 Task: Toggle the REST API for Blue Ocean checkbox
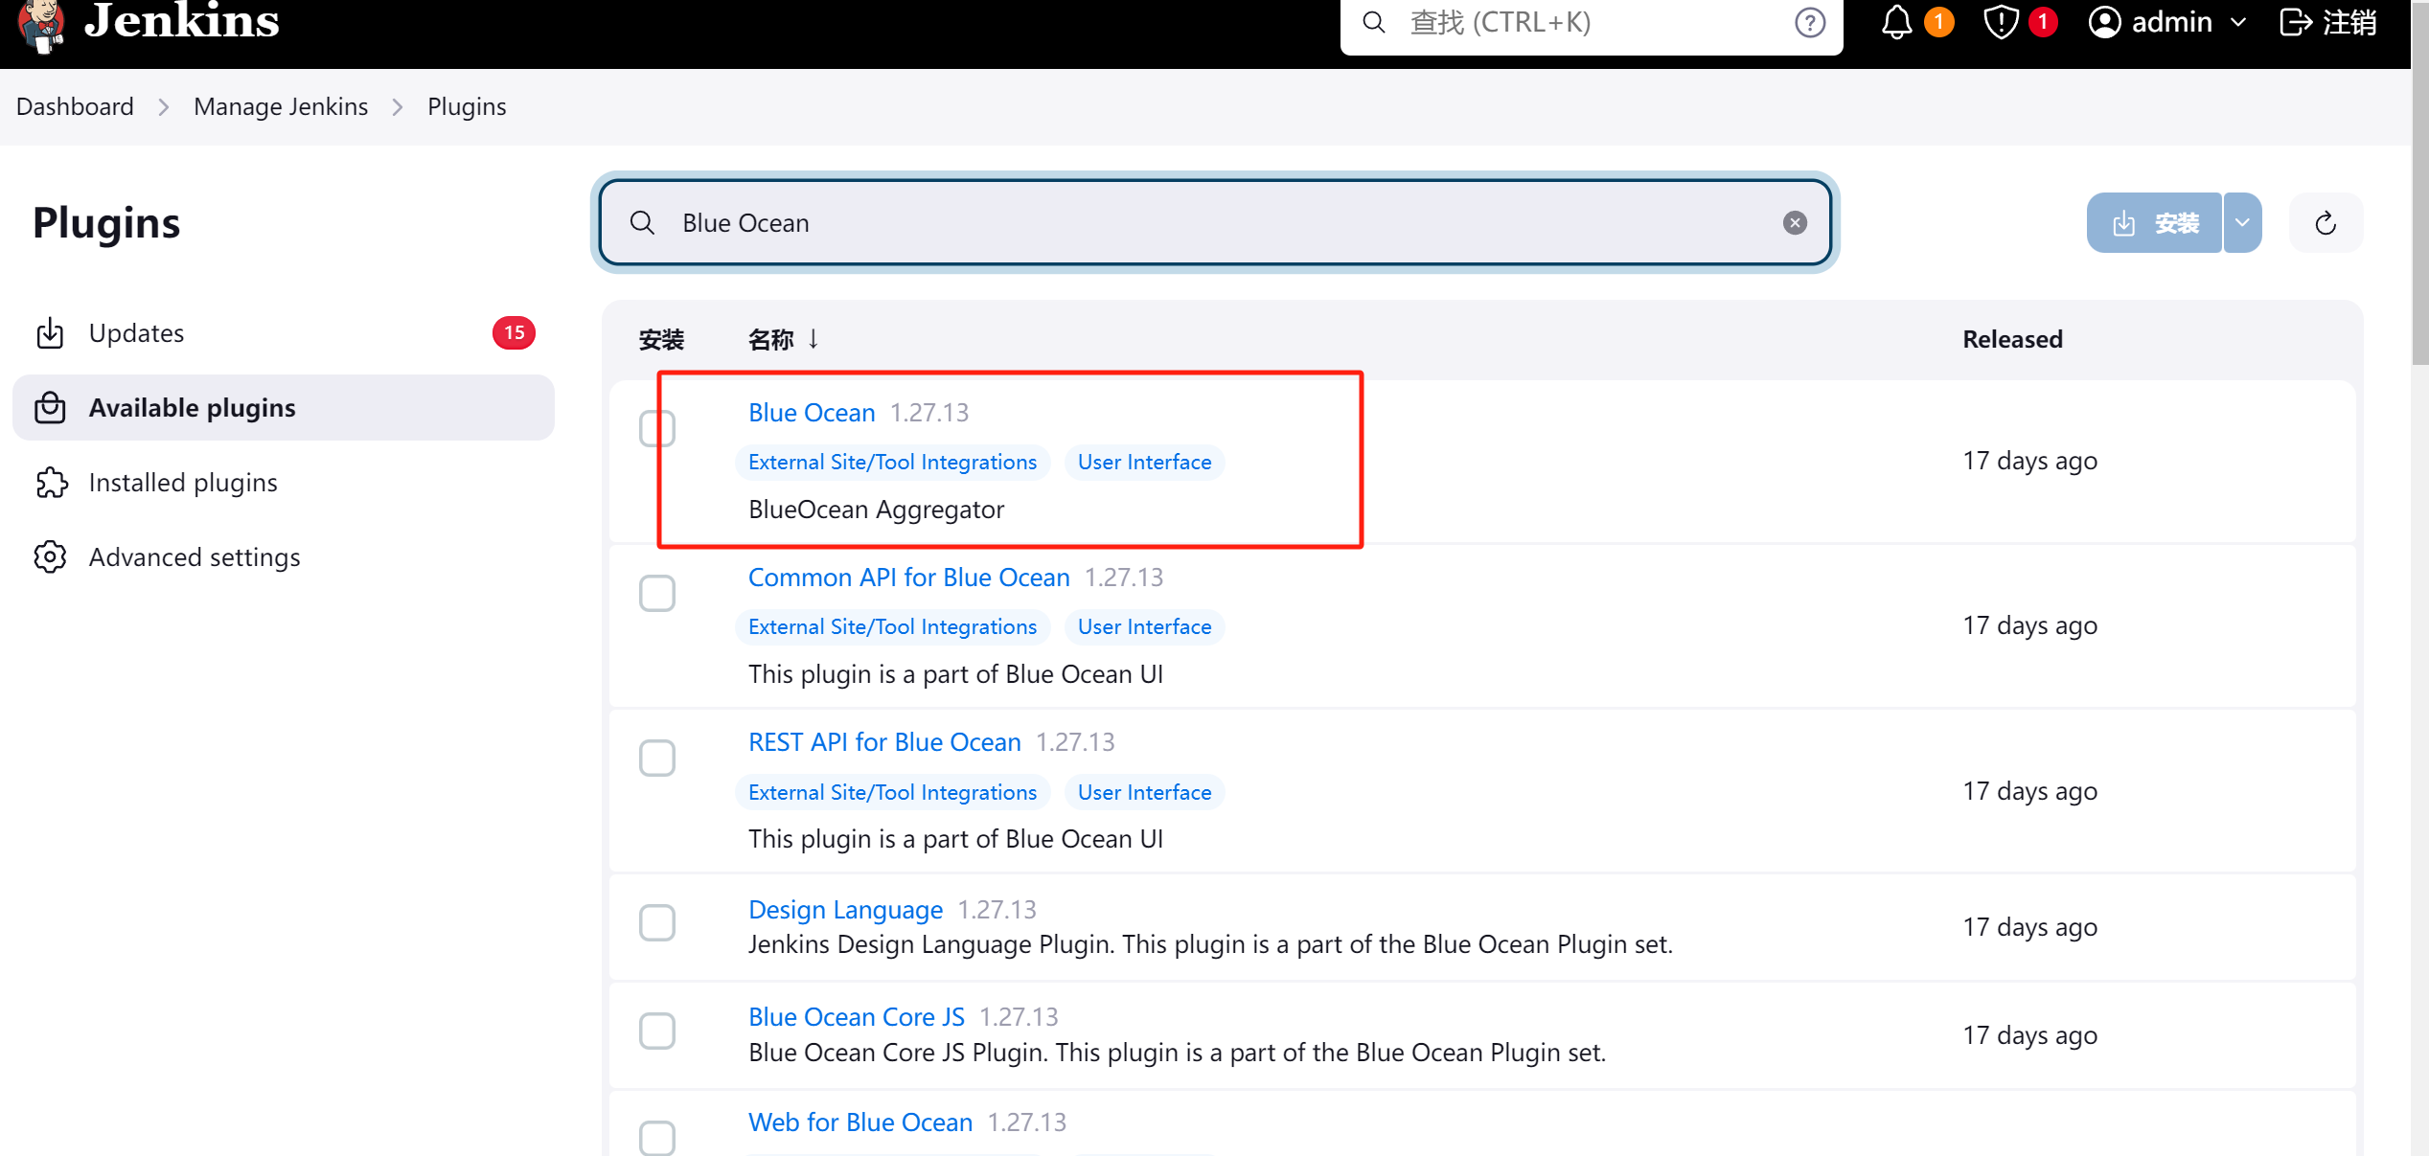coord(656,757)
